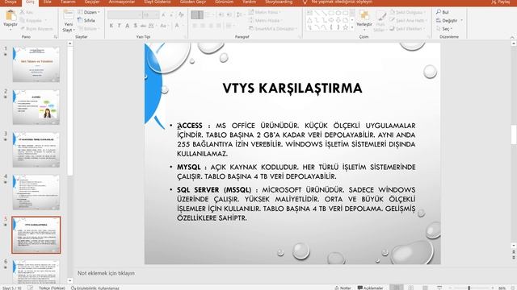Viewport: 517px width, 290px height.
Task: Expand the shapes gallery more arrow
Action: click(x=352, y=27)
